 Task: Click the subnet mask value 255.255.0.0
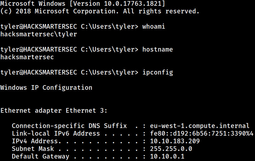coord(171,149)
